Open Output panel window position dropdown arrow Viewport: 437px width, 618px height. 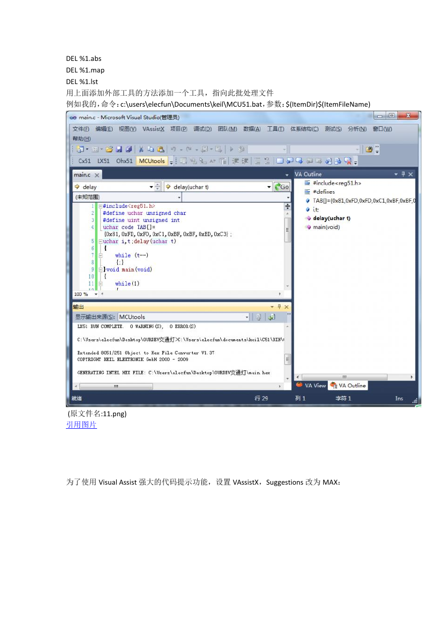272,306
